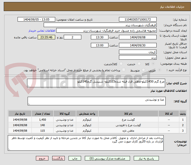Click the announcement date field 1404/09/05 - 13:05

tap(36, 20)
